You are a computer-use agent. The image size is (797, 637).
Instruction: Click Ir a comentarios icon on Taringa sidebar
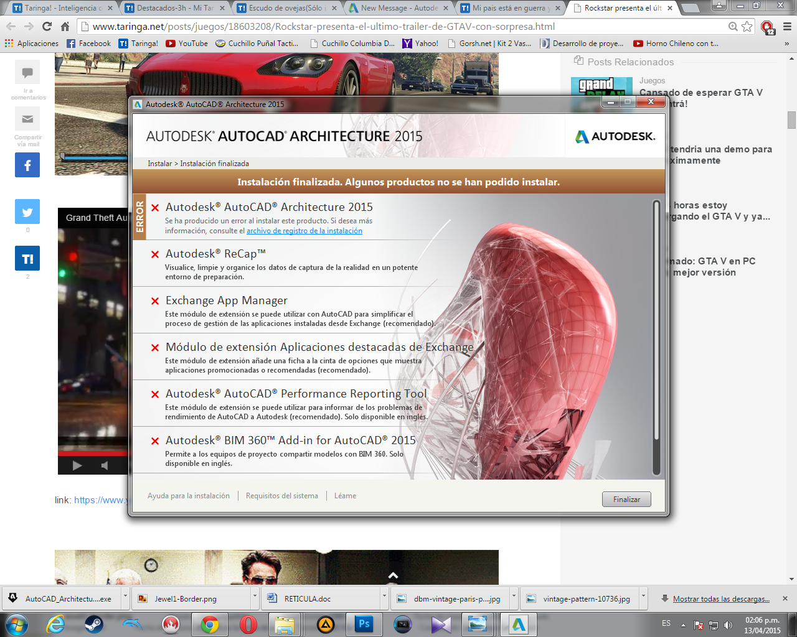27,73
